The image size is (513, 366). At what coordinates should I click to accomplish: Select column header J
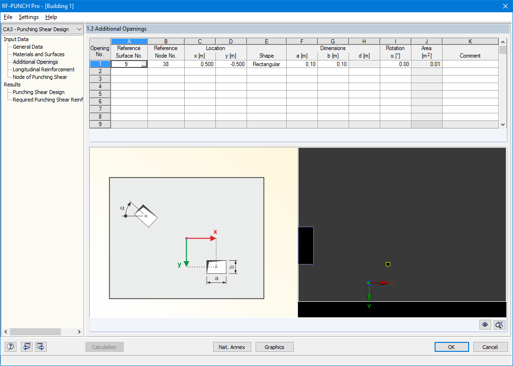[427, 42]
